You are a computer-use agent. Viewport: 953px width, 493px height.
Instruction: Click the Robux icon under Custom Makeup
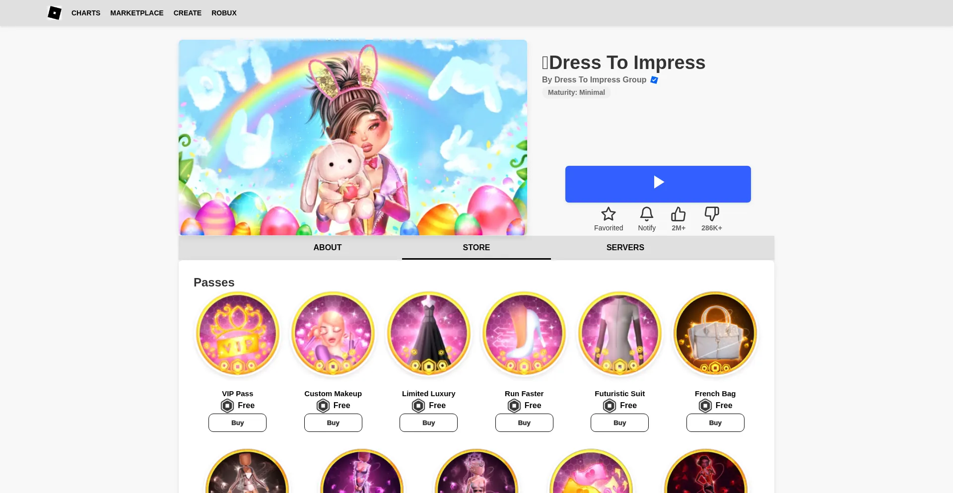click(x=323, y=406)
